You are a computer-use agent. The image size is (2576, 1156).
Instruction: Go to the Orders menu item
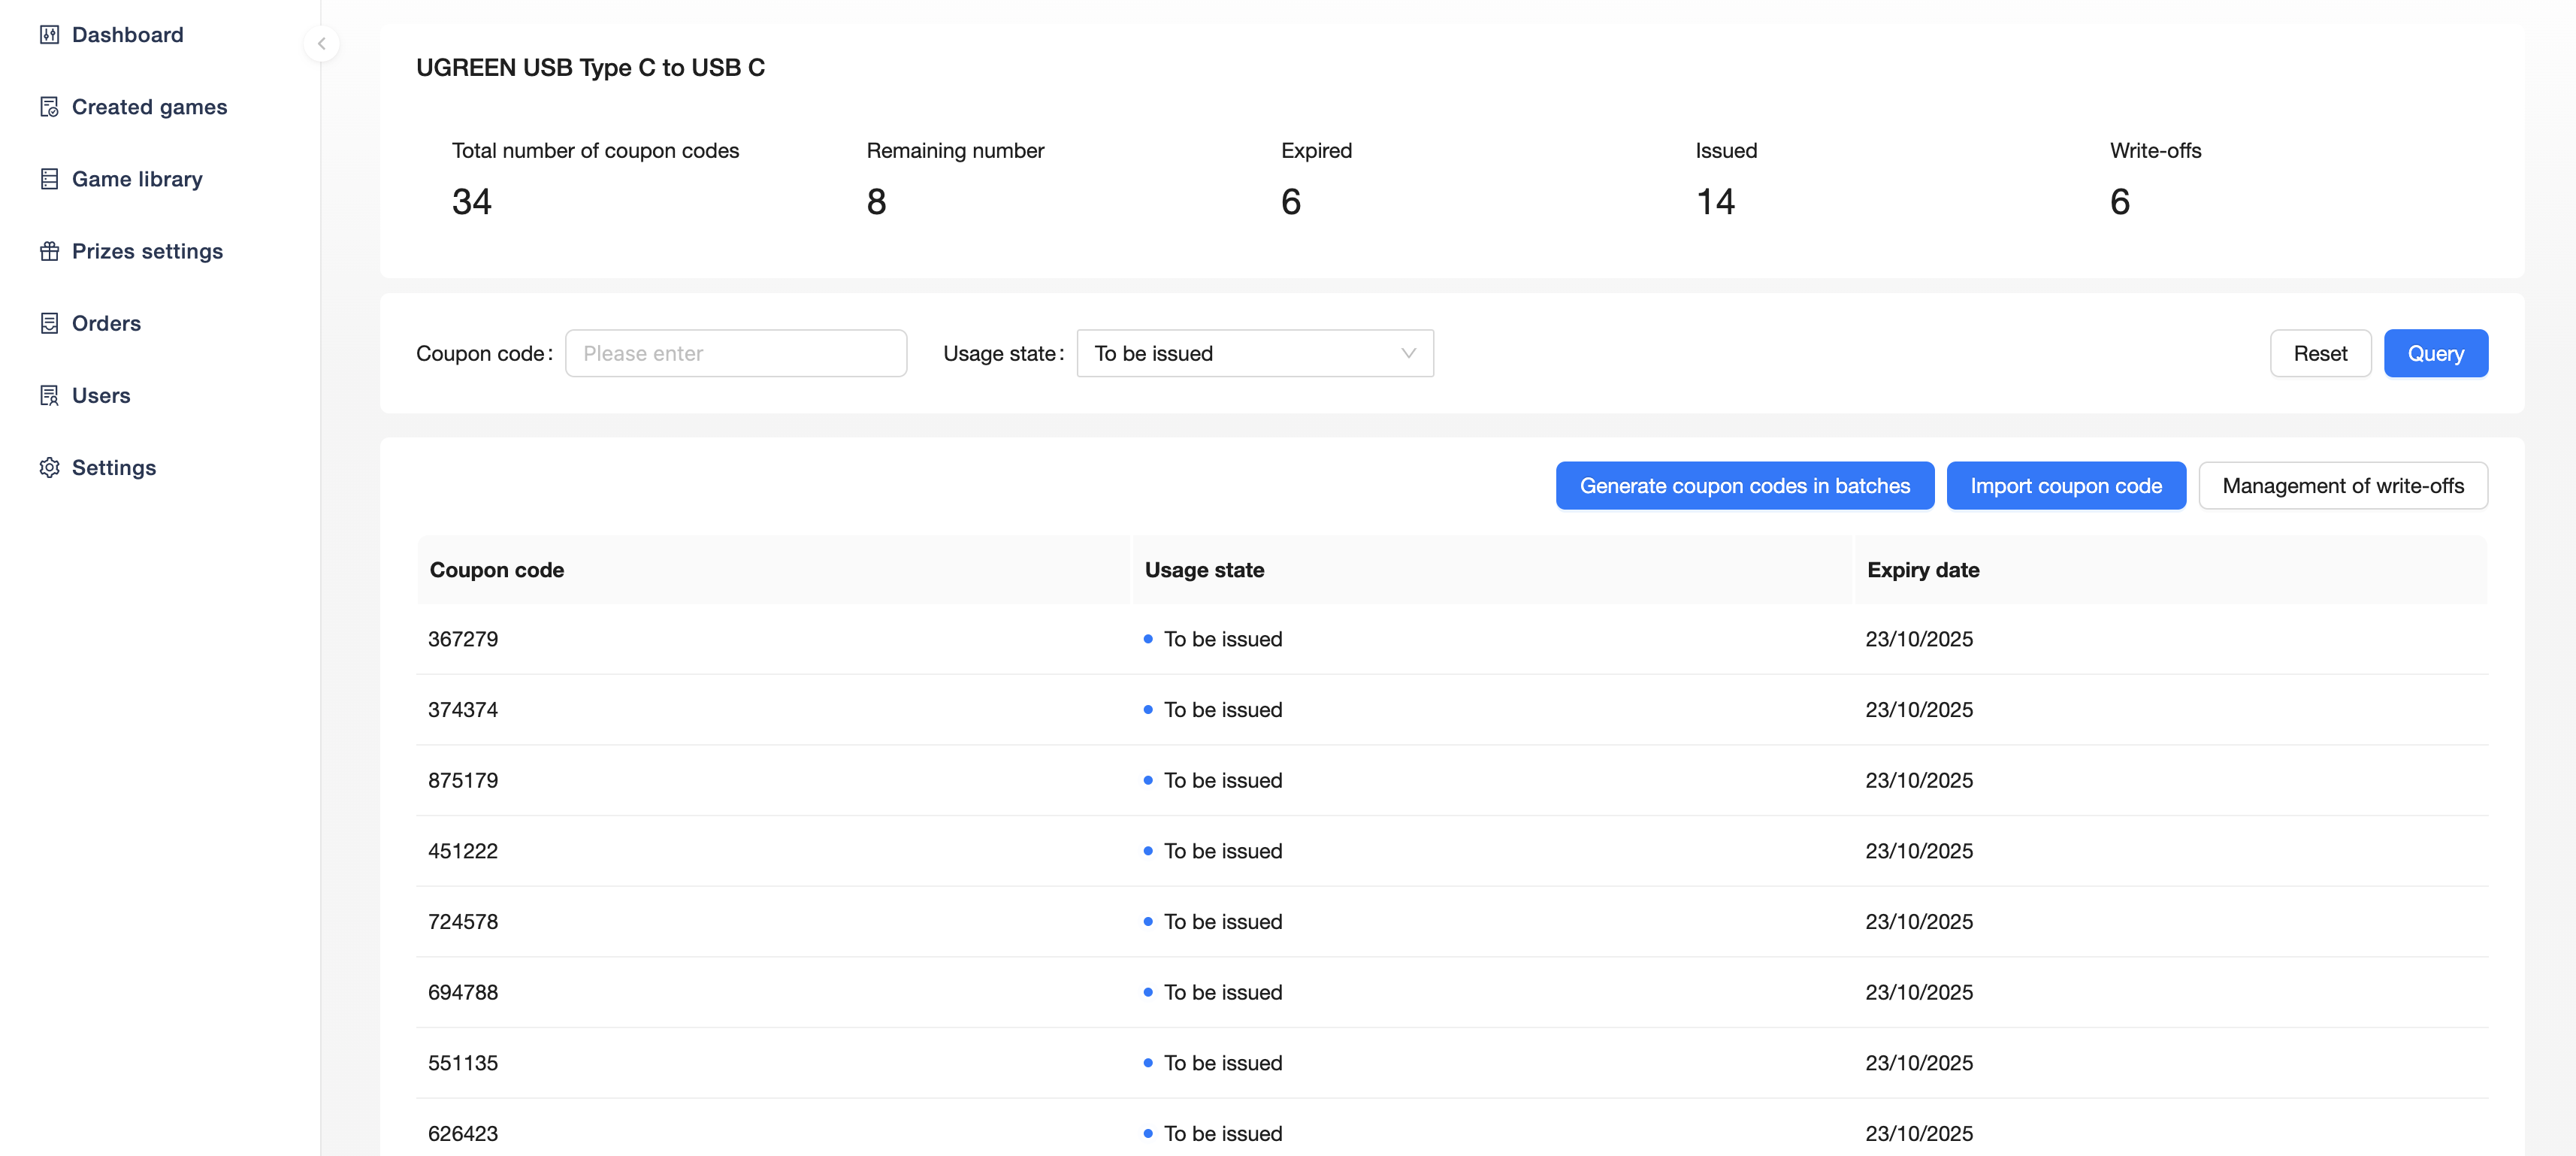click(106, 323)
